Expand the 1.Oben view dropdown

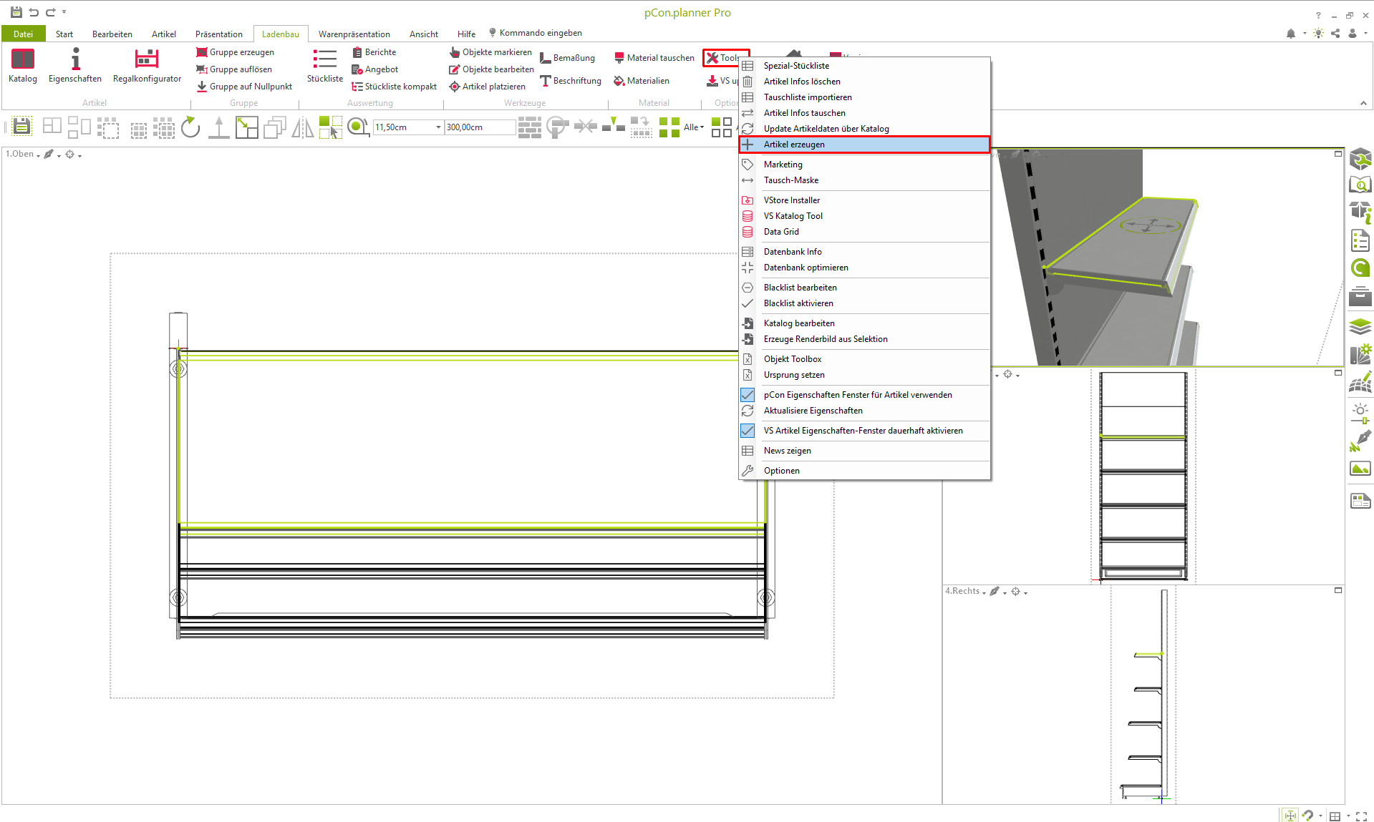pyautogui.click(x=23, y=154)
